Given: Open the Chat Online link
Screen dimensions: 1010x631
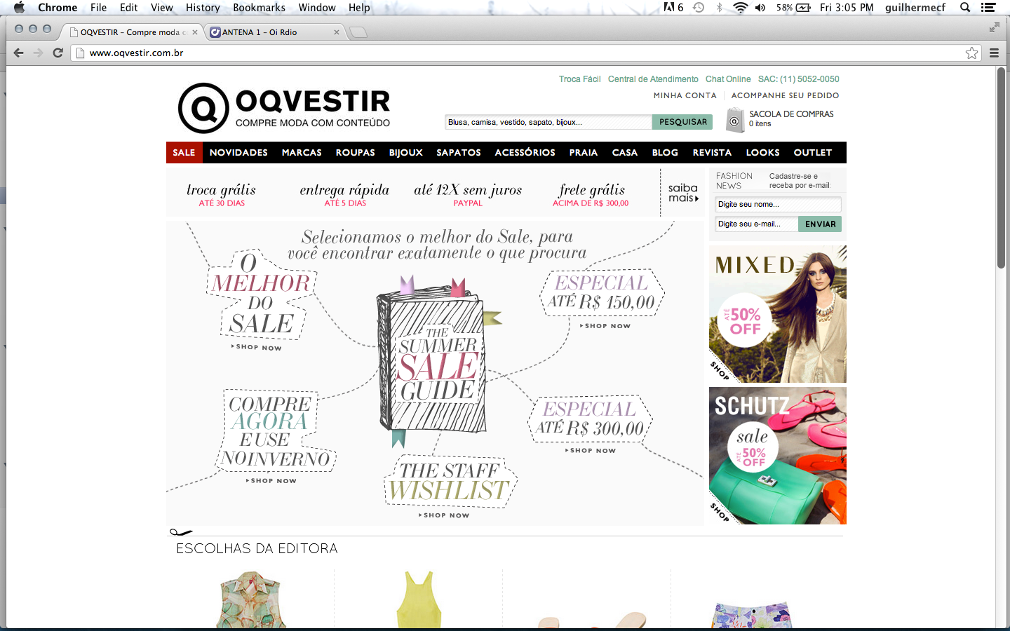Looking at the screenshot, I should coord(728,79).
